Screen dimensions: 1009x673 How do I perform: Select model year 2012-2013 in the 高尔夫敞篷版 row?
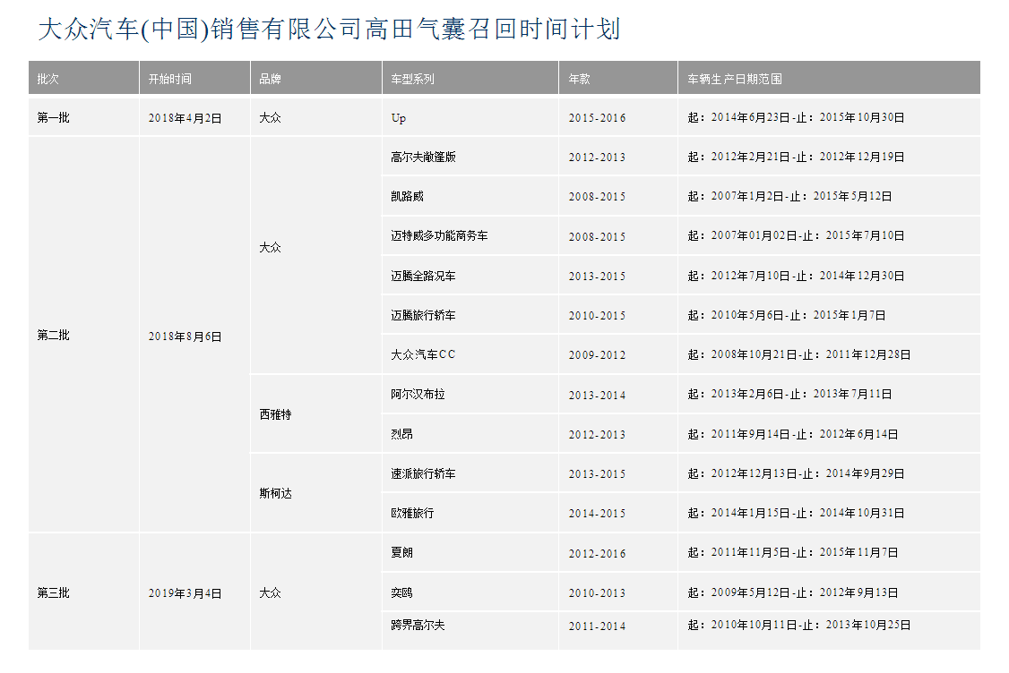point(597,158)
